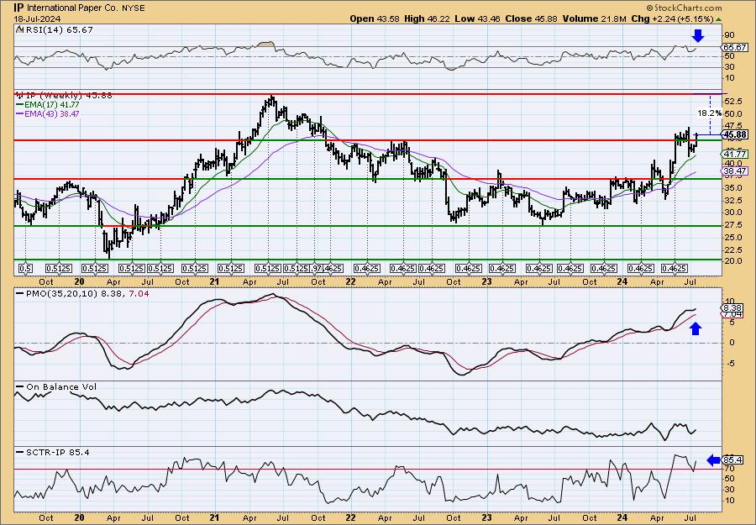Click the 22.5 price axis label
The width and height of the screenshot is (756, 525).
(x=732, y=249)
